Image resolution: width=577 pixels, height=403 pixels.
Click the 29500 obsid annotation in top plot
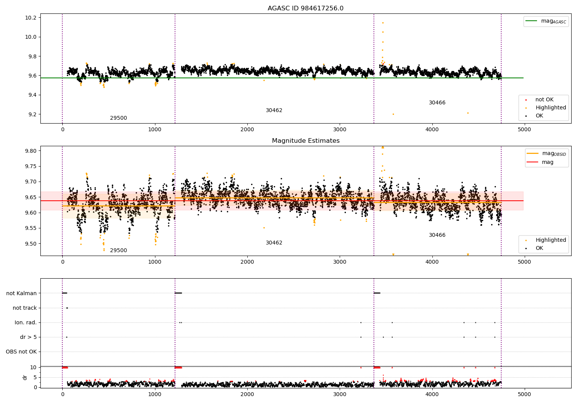[118, 118]
